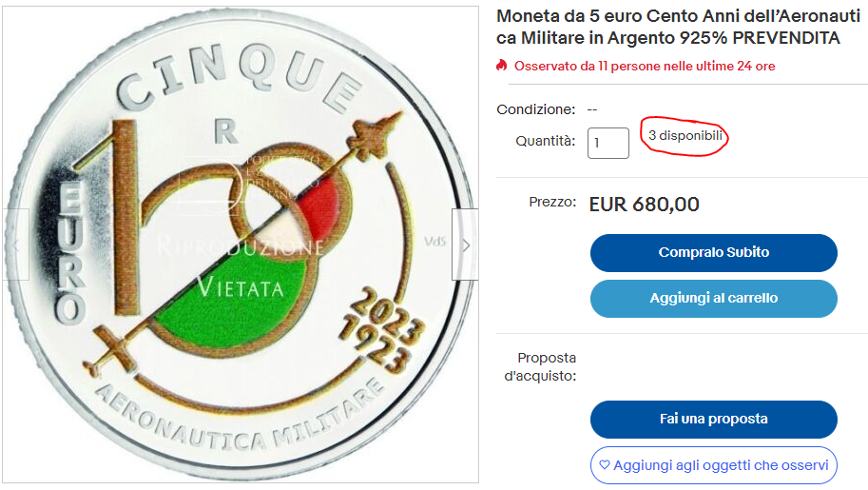
Task: Show the next product image arrow
Action: click(x=465, y=245)
